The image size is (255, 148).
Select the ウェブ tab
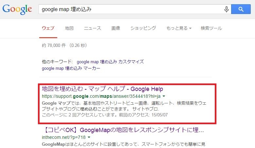click(x=48, y=28)
